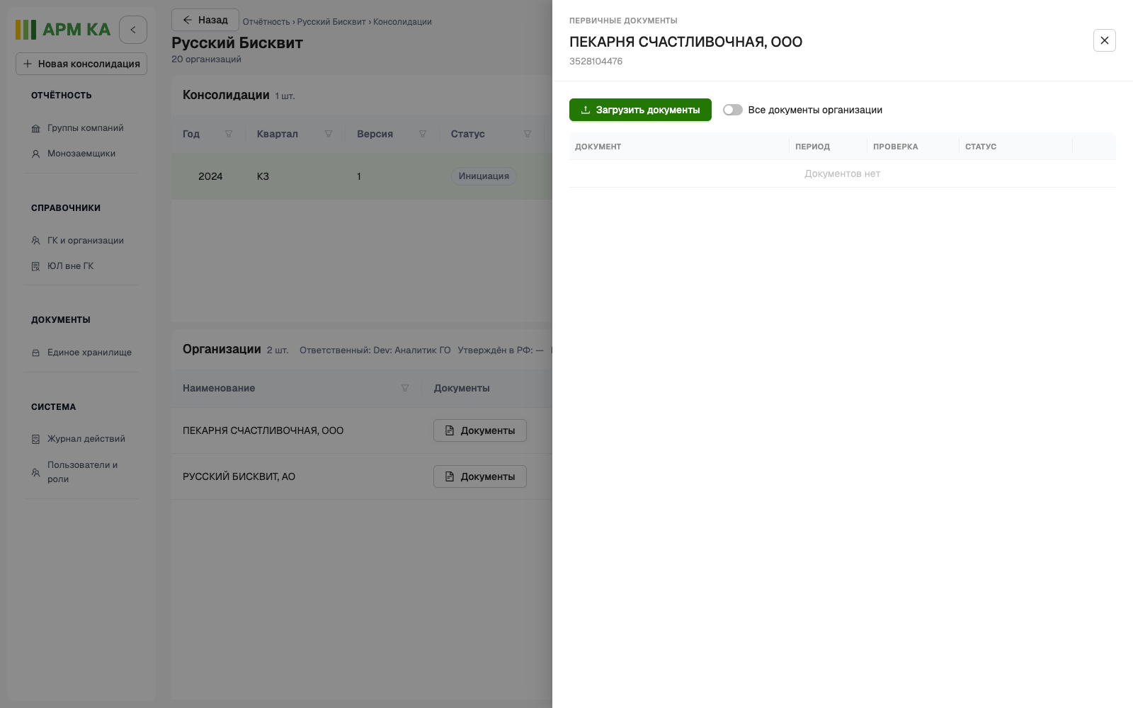Open filter on Год column
Image resolution: width=1133 pixels, height=708 pixels.
click(x=229, y=134)
